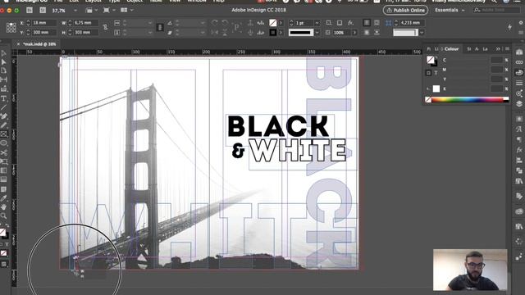Toggle formatting affects text T in Colour panel
525x295 pixels.
436,73
